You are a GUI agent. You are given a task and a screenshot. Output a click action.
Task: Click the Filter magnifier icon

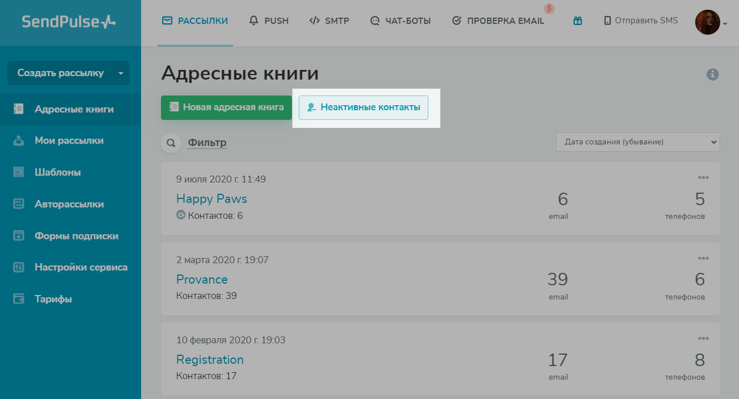click(x=171, y=143)
